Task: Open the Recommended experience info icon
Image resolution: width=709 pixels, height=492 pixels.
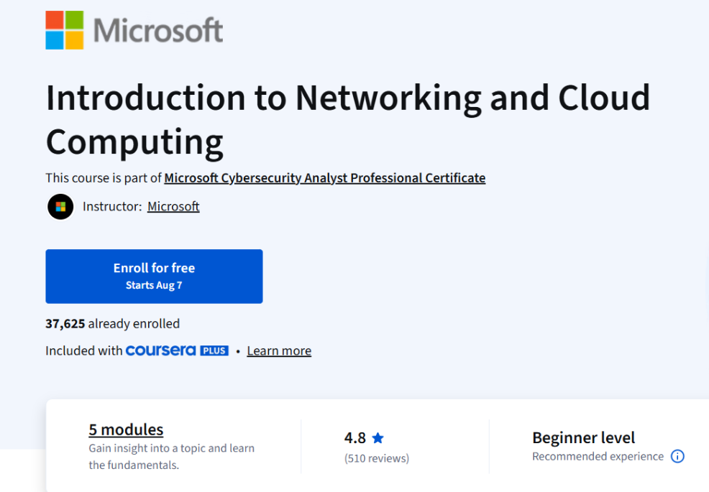Action: (677, 456)
